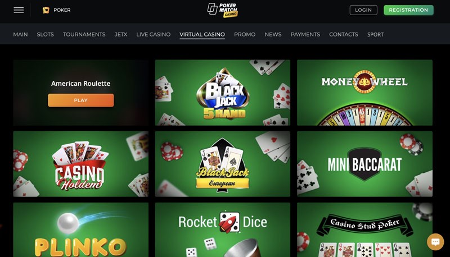This screenshot has height=257, width=450.
Task: Click the Poker Match Casino logo
Action: coord(223,10)
